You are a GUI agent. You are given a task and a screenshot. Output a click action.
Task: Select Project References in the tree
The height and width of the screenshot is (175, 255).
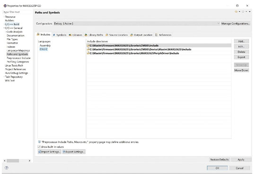point(16,69)
